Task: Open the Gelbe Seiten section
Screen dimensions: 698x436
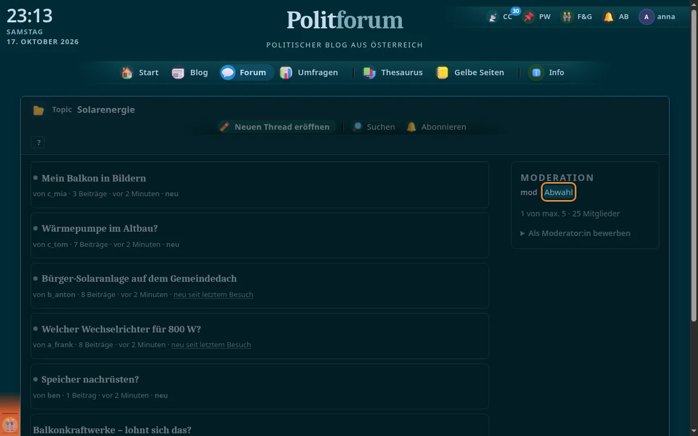Action: point(470,72)
